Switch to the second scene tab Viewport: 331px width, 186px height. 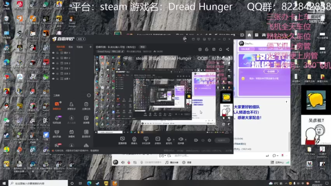(x=71, y=47)
